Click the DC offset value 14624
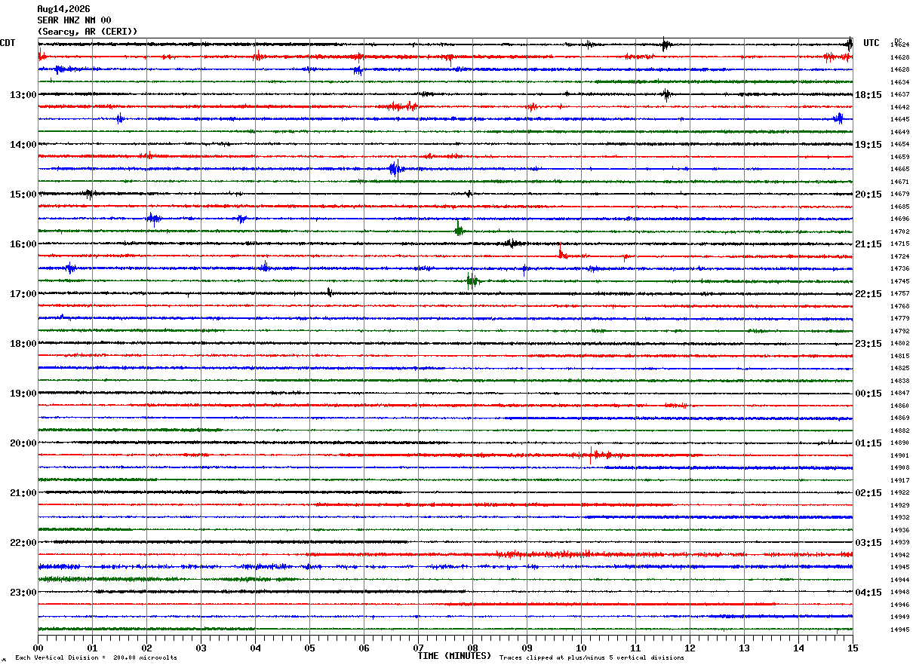913x668 pixels. [899, 45]
